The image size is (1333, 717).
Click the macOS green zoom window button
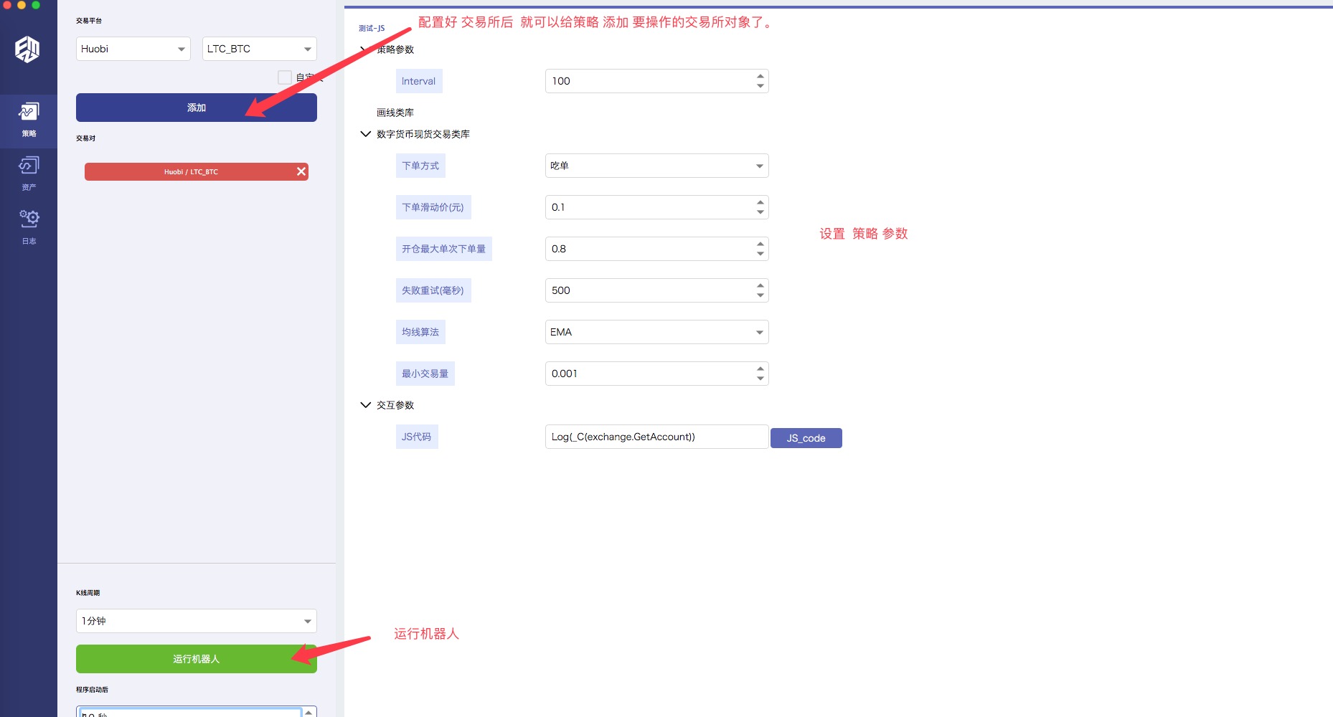36,4
